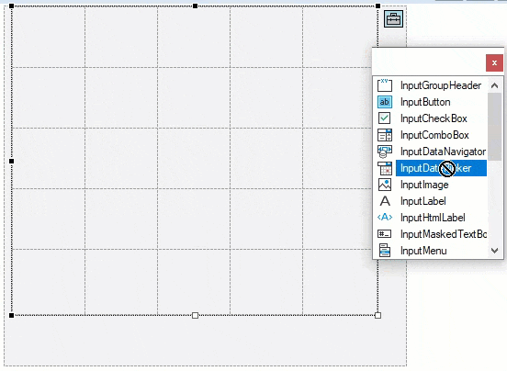Click the InputHtmlLabel icon
Screen dimensions: 507x371
385,217
